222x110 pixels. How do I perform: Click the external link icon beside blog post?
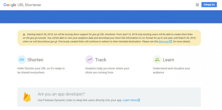(171, 41)
